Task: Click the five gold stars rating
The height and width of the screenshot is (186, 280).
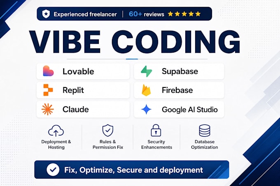Action: (184, 14)
